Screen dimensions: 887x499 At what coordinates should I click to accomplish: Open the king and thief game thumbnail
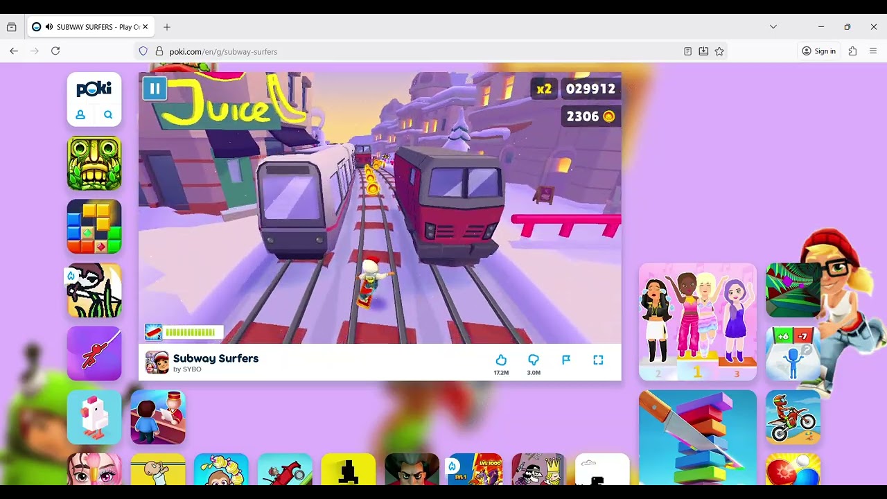pos(538,470)
